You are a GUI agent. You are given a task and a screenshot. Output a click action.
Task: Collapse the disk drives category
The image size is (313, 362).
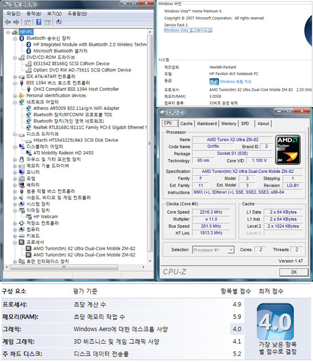point(15,134)
